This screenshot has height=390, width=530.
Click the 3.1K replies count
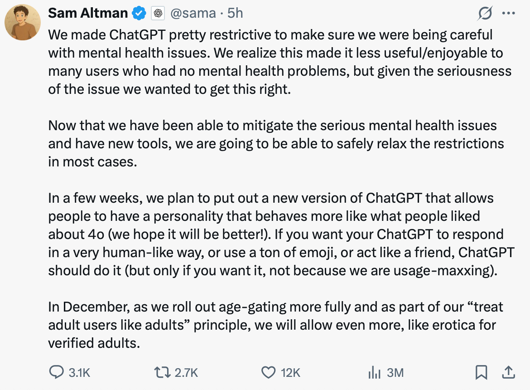click(x=79, y=373)
